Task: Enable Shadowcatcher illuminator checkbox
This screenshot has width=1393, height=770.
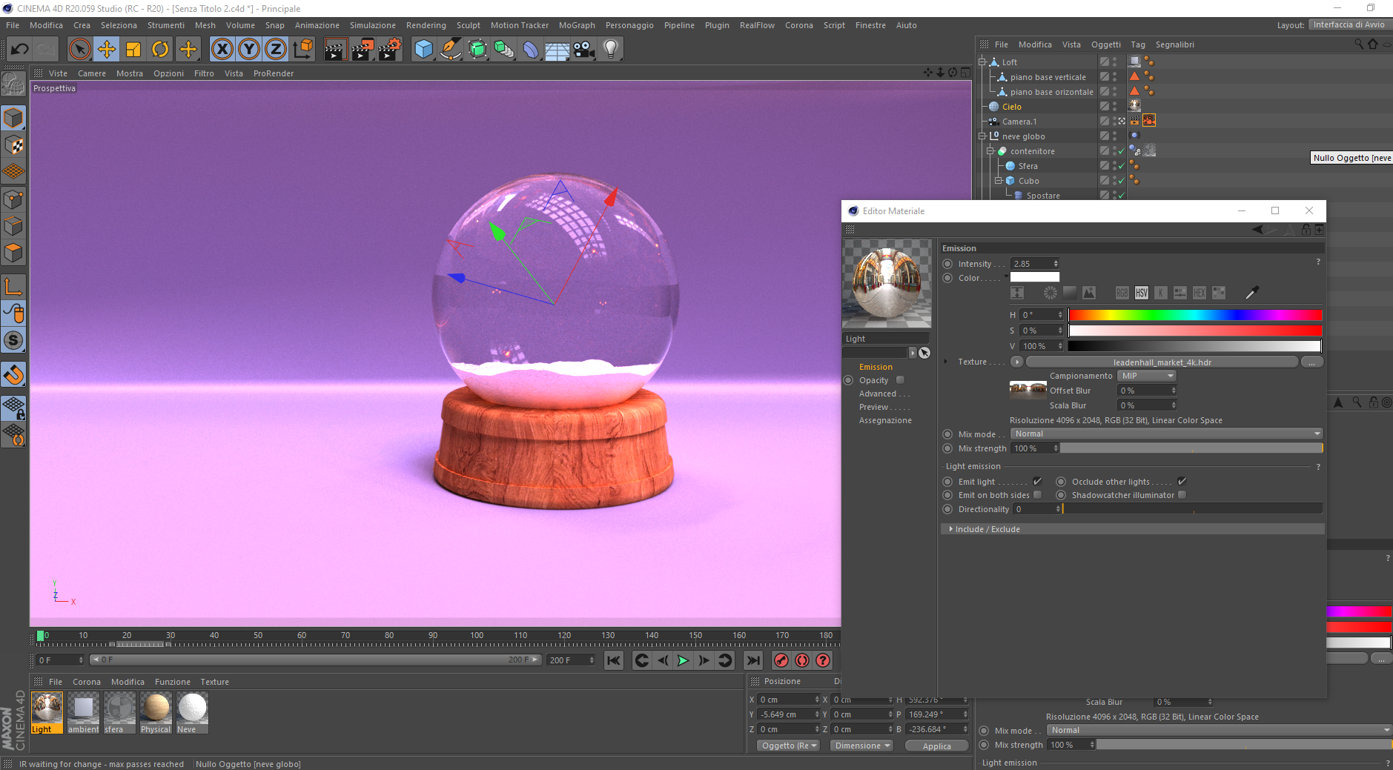Action: coord(1182,495)
